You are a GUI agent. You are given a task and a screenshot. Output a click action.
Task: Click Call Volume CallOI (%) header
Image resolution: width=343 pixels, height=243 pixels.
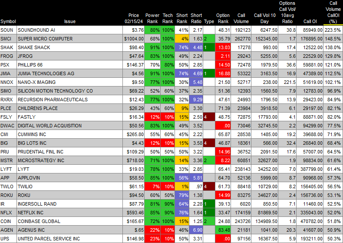(x=333, y=12)
